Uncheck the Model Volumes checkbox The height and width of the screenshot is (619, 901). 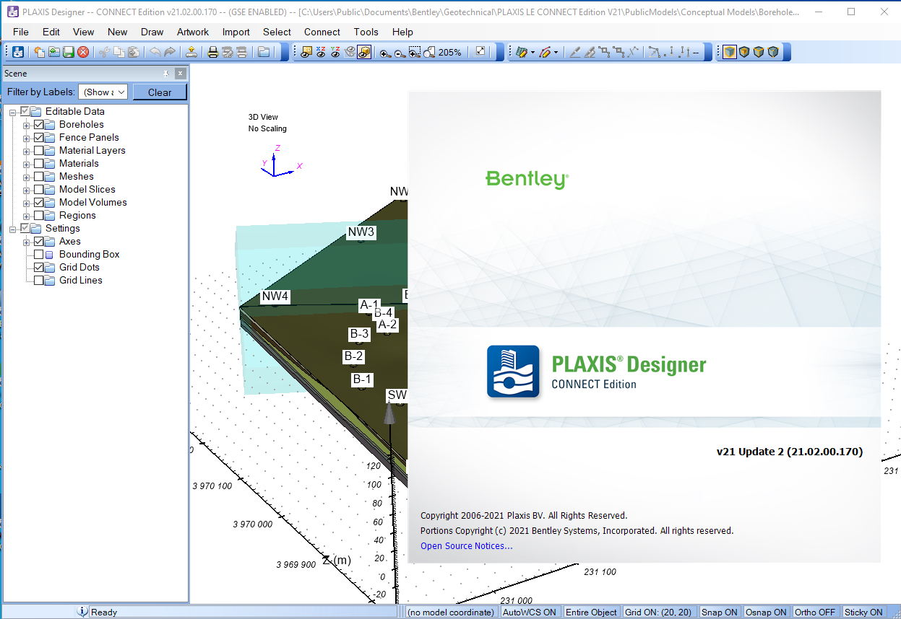pos(39,203)
